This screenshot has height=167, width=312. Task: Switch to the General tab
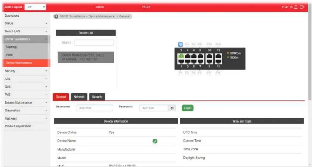click(61, 97)
